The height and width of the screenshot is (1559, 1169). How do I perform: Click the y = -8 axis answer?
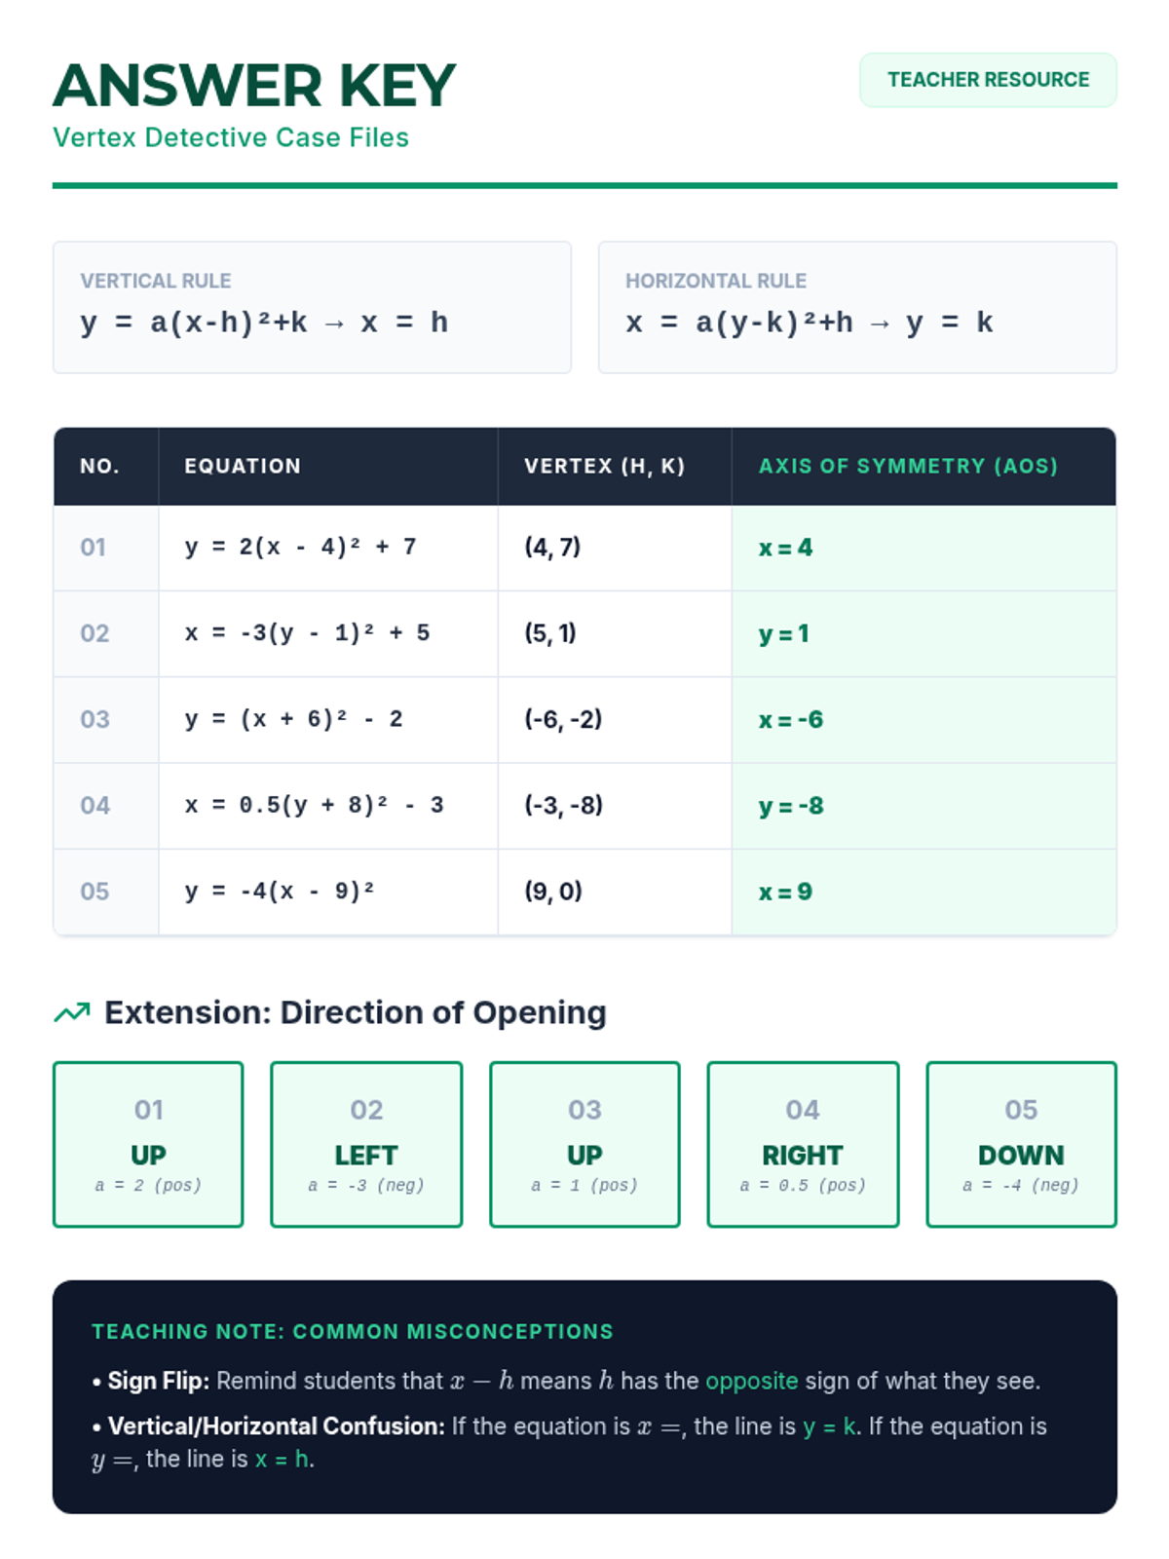pyautogui.click(x=791, y=806)
